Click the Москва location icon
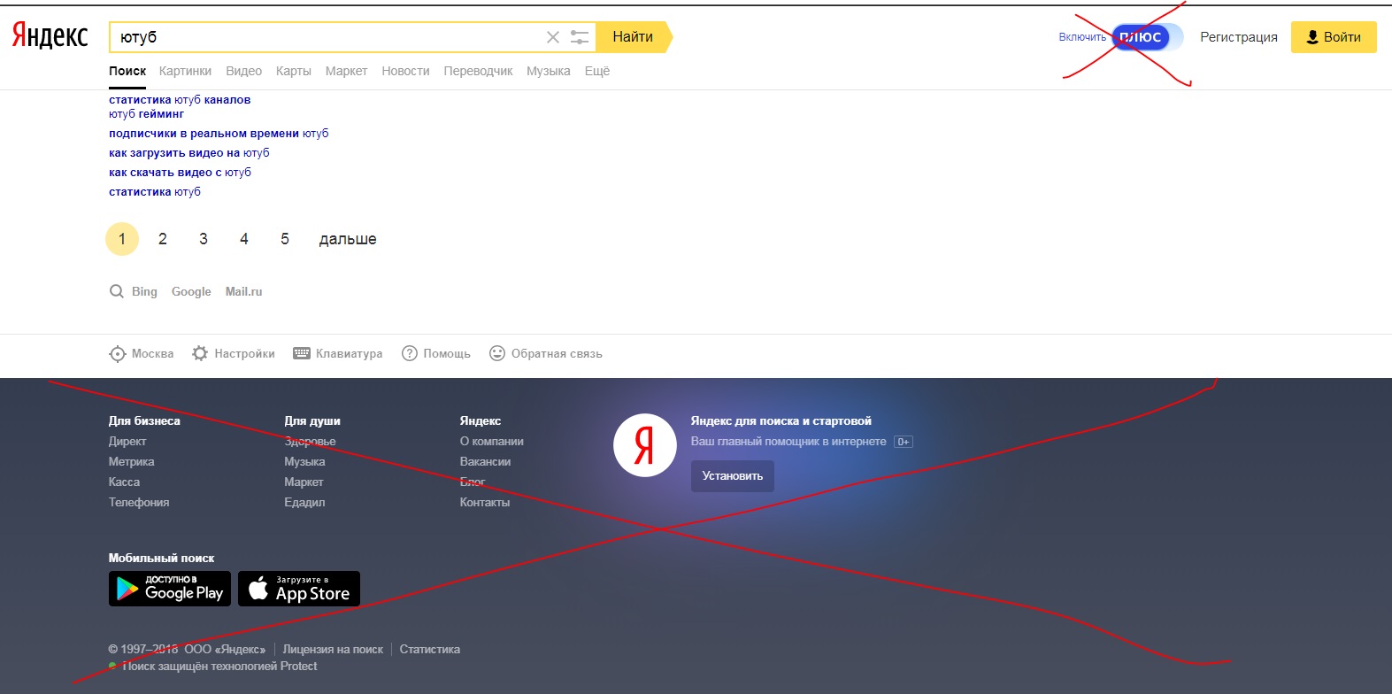Screen dimensions: 1392x694 (117, 354)
